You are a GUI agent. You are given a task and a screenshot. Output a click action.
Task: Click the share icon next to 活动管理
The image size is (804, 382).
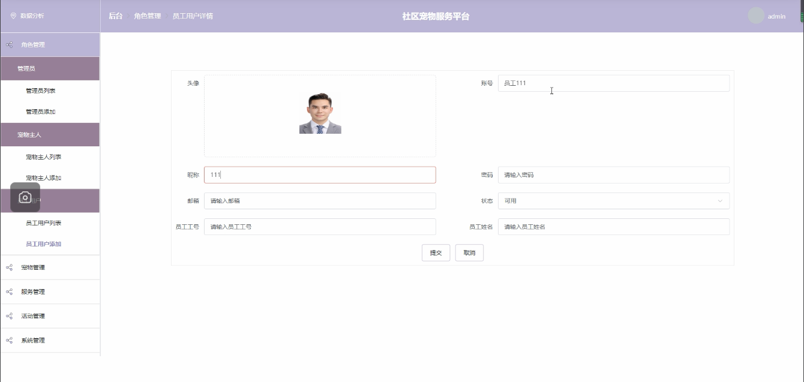(9, 316)
